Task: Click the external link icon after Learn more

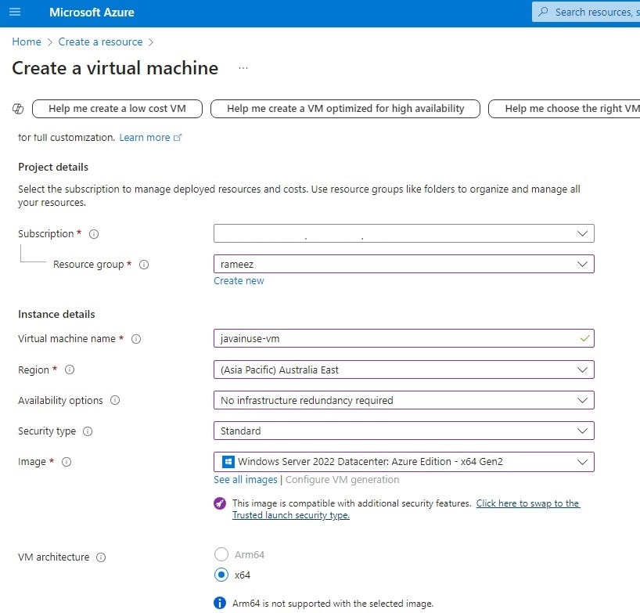Action: pyautogui.click(x=178, y=138)
